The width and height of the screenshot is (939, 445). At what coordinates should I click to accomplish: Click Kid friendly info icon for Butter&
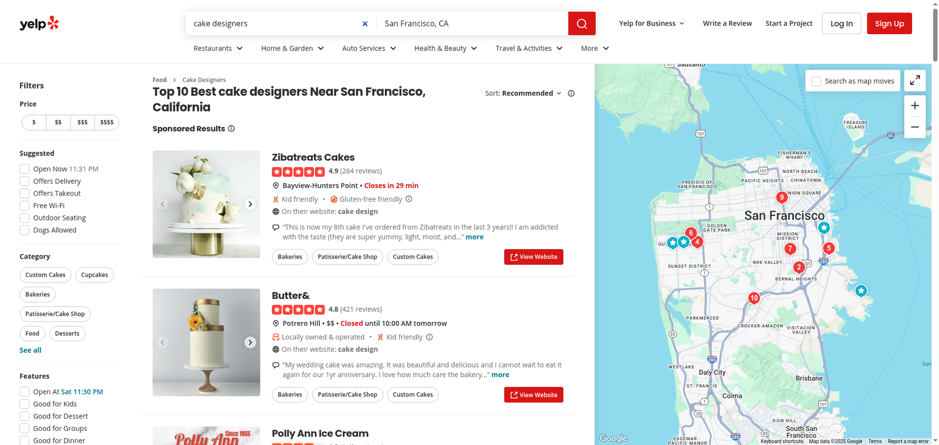pyautogui.click(x=430, y=337)
